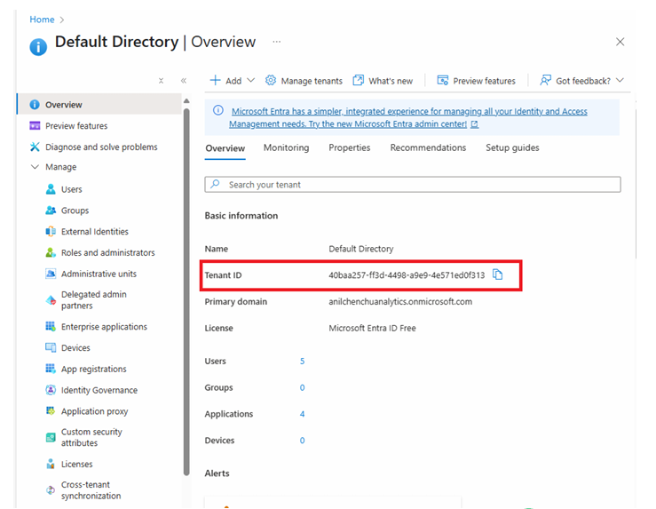Click the sidebar vertical scrollbar
656x509 pixels.
pyautogui.click(x=186, y=266)
